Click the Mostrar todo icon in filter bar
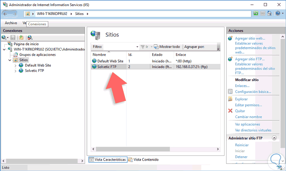The height and width of the screenshot is (171, 286). pos(156,47)
